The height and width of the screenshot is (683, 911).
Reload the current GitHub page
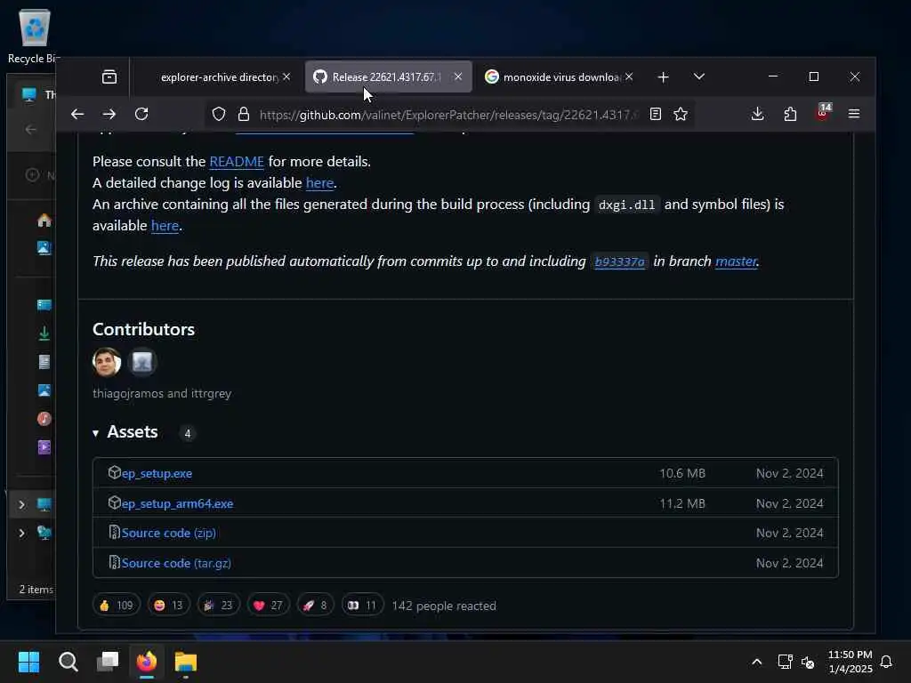click(x=141, y=114)
